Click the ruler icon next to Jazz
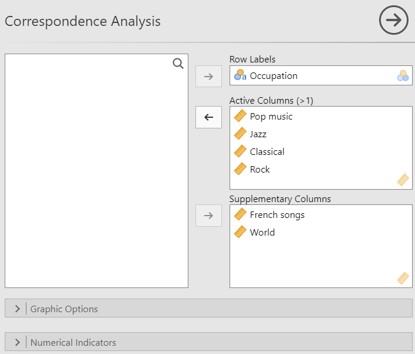The image size is (415, 354). pos(240,134)
